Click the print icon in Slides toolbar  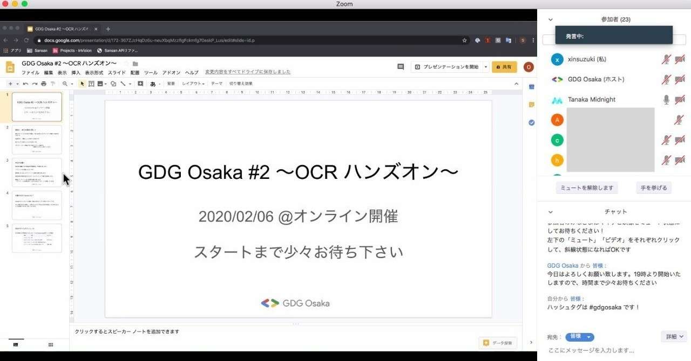43,84
